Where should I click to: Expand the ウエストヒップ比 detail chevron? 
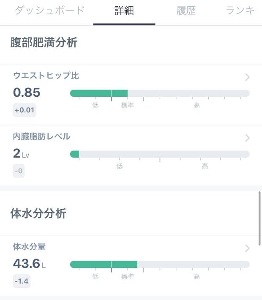tap(247, 77)
